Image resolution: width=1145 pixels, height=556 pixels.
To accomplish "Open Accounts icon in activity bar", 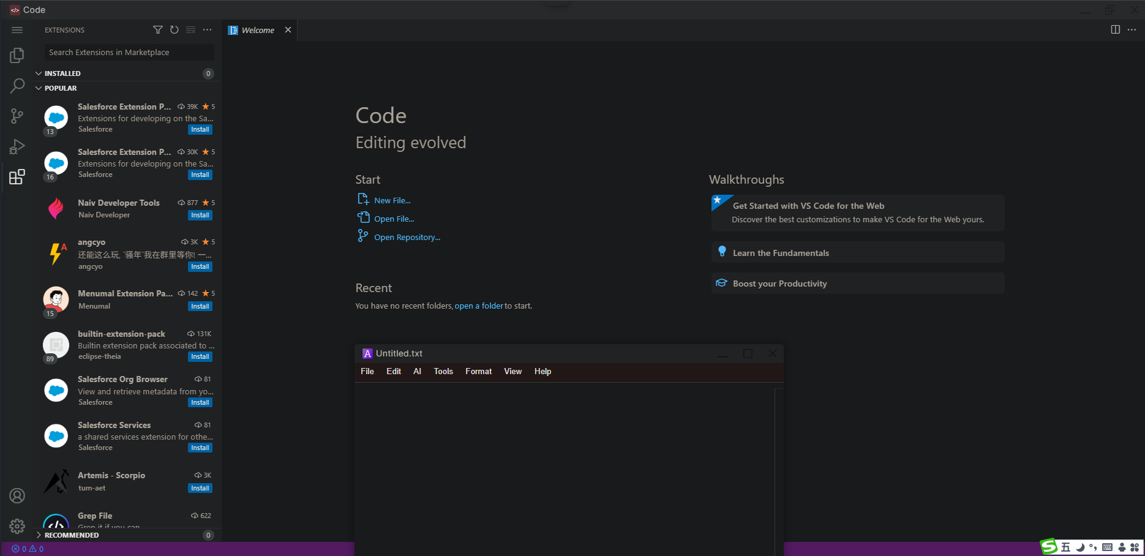I will [x=17, y=495].
